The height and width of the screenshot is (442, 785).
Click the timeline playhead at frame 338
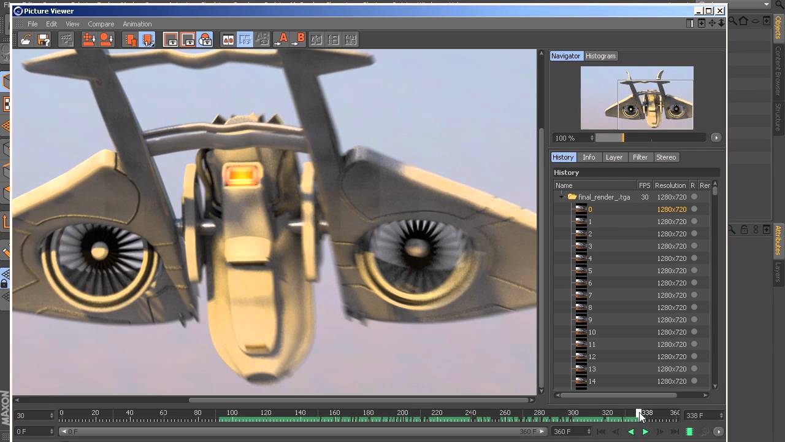(x=638, y=413)
